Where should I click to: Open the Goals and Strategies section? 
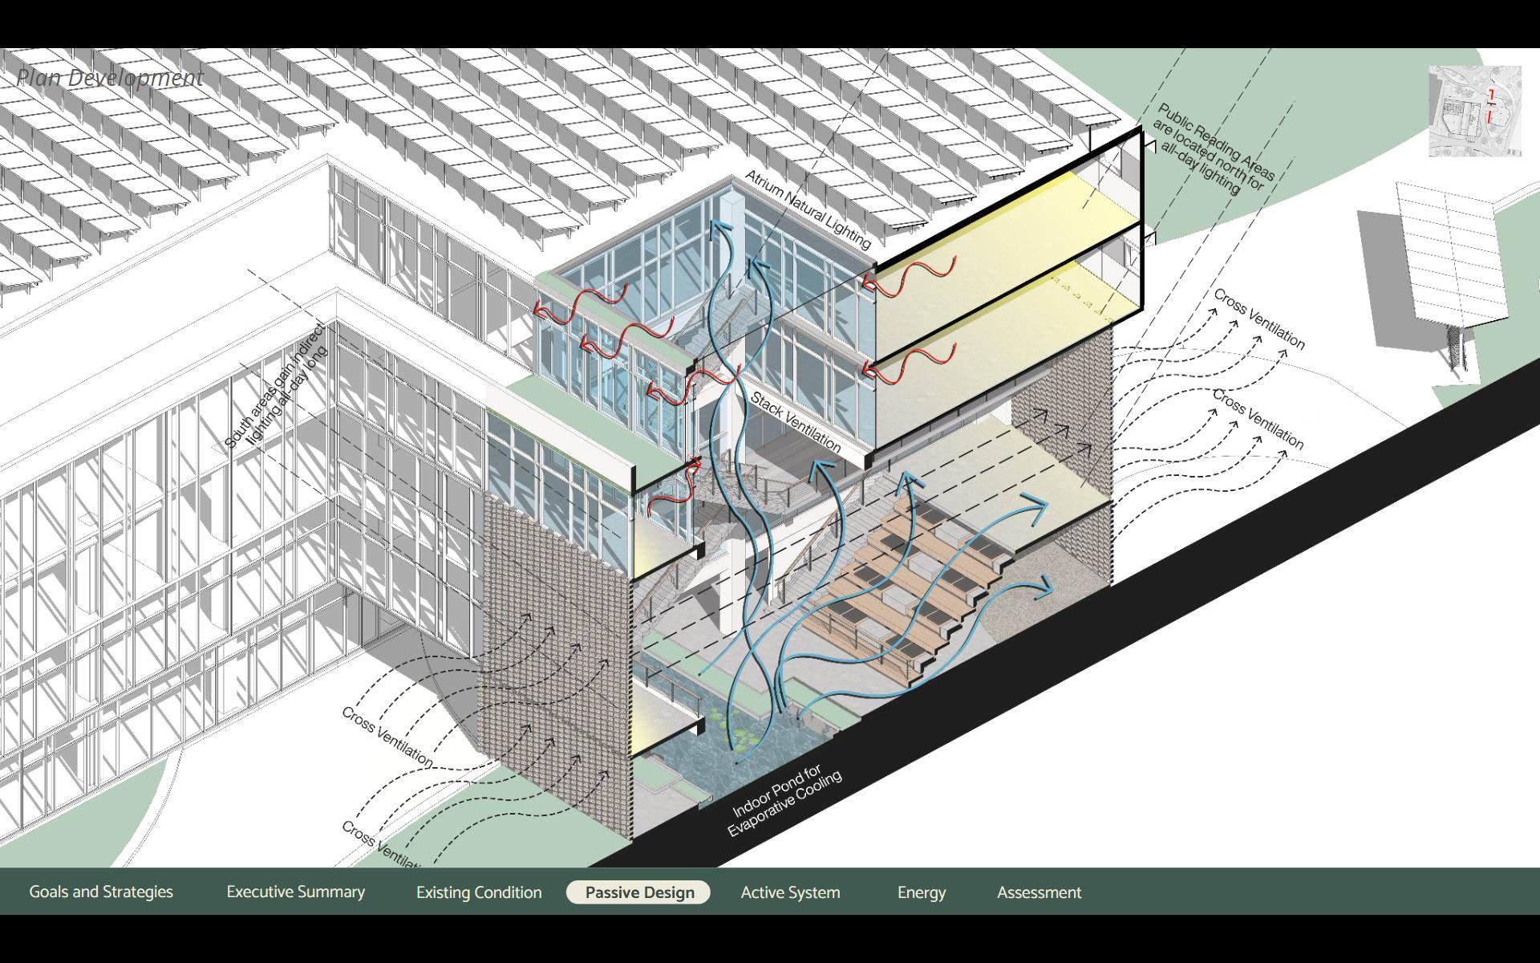101,892
